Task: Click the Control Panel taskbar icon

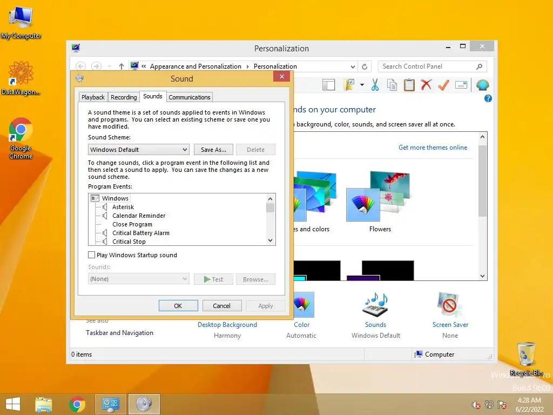Action: (110, 404)
